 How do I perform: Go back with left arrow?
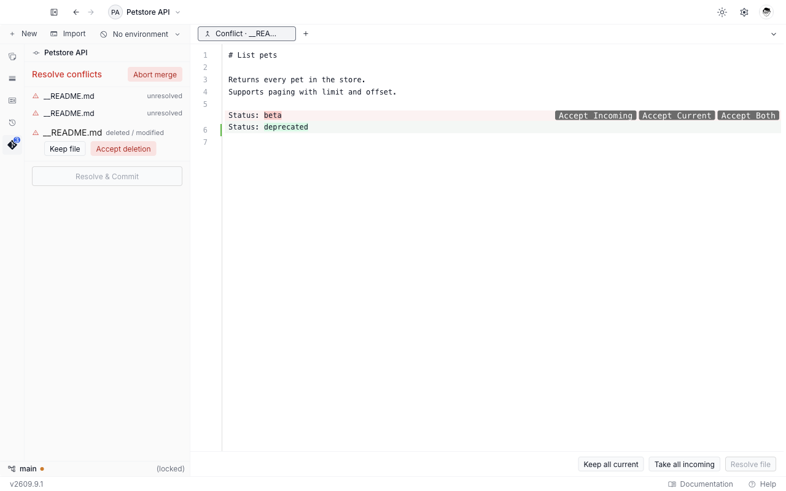click(x=76, y=12)
